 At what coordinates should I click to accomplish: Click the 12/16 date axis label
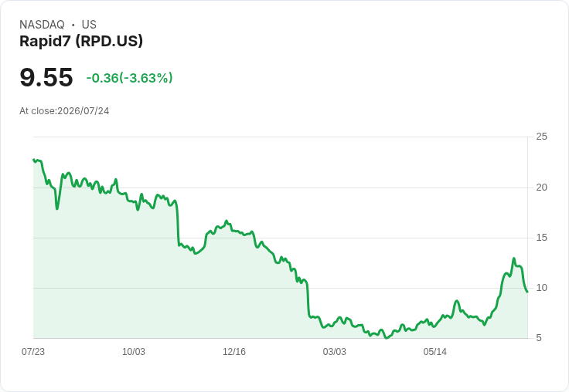[x=234, y=351]
